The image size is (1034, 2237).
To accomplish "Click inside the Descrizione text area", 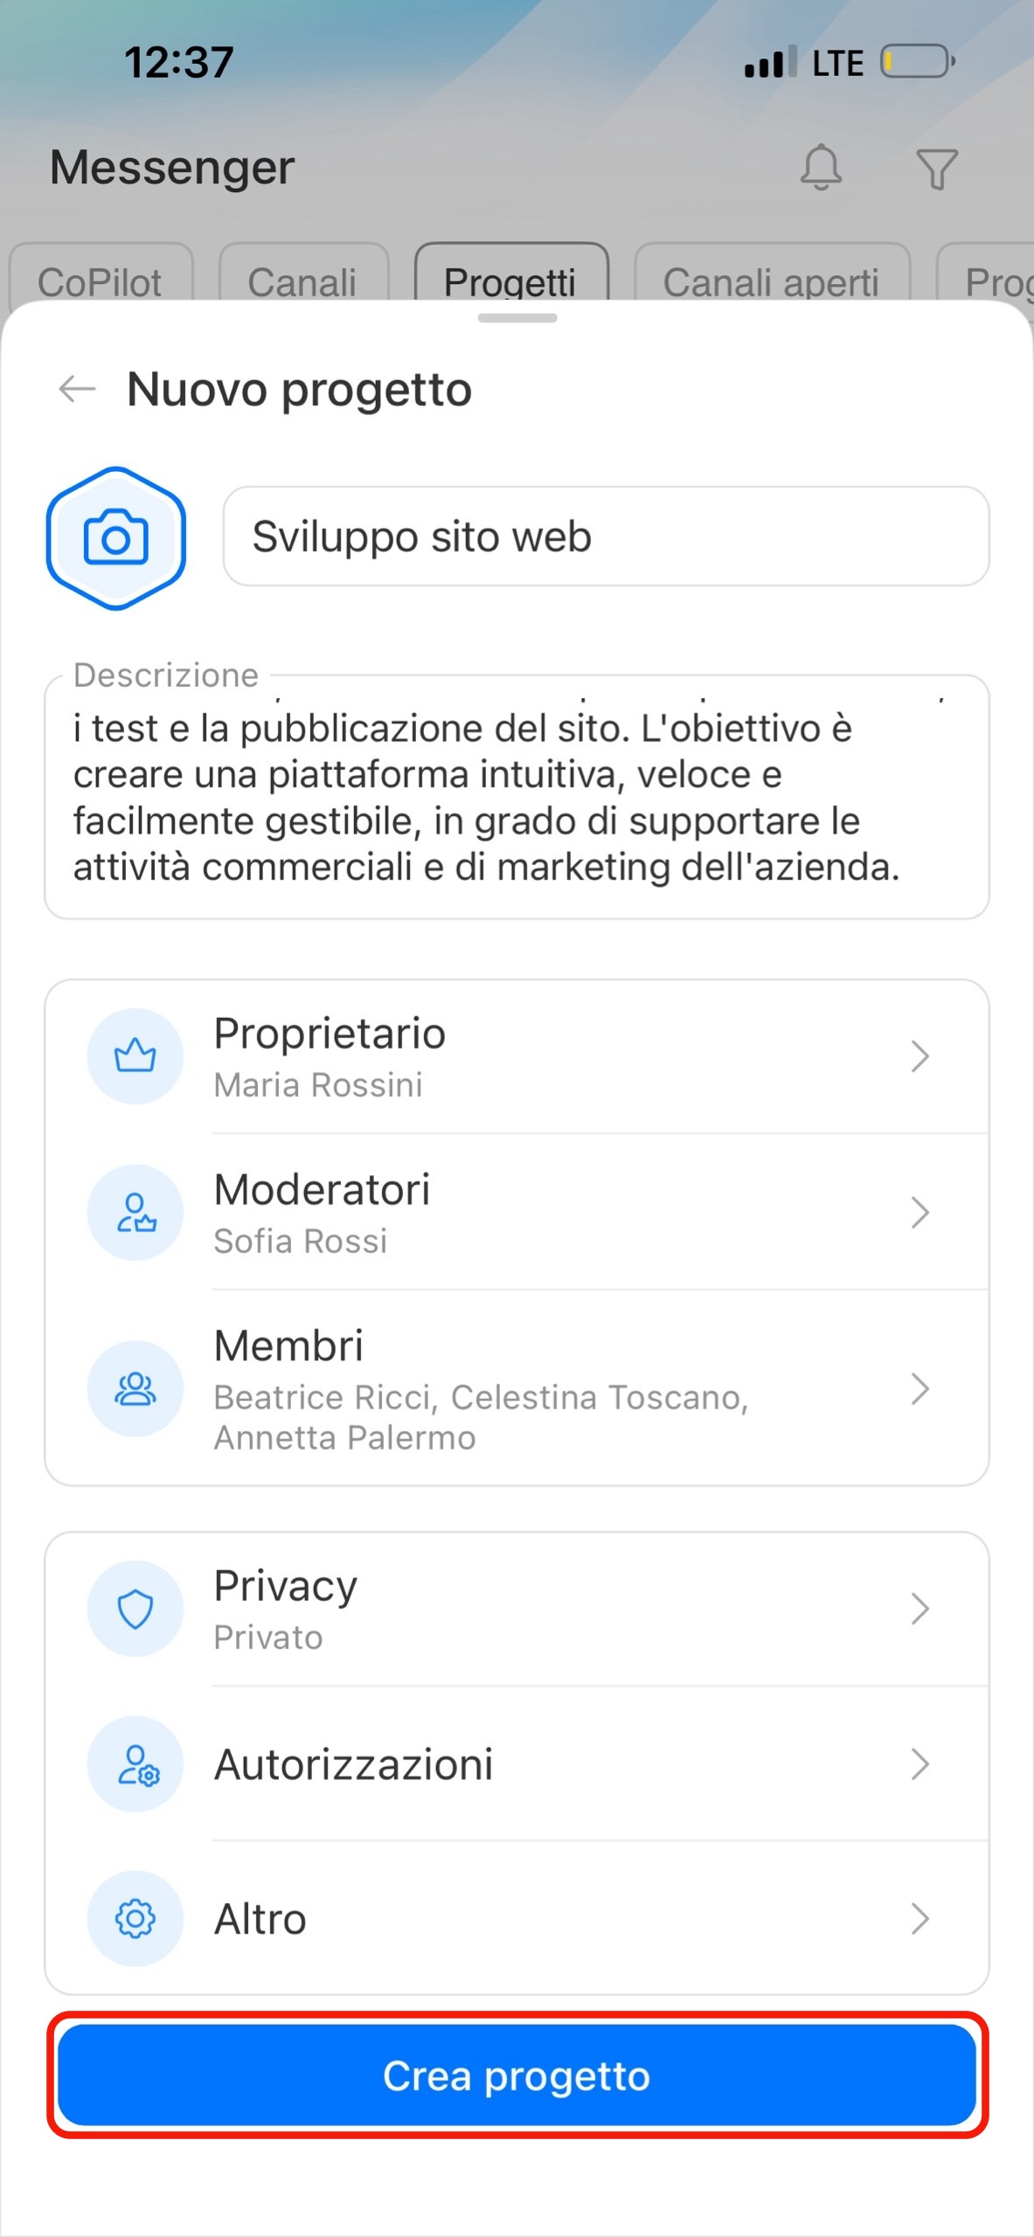I will pos(517,797).
